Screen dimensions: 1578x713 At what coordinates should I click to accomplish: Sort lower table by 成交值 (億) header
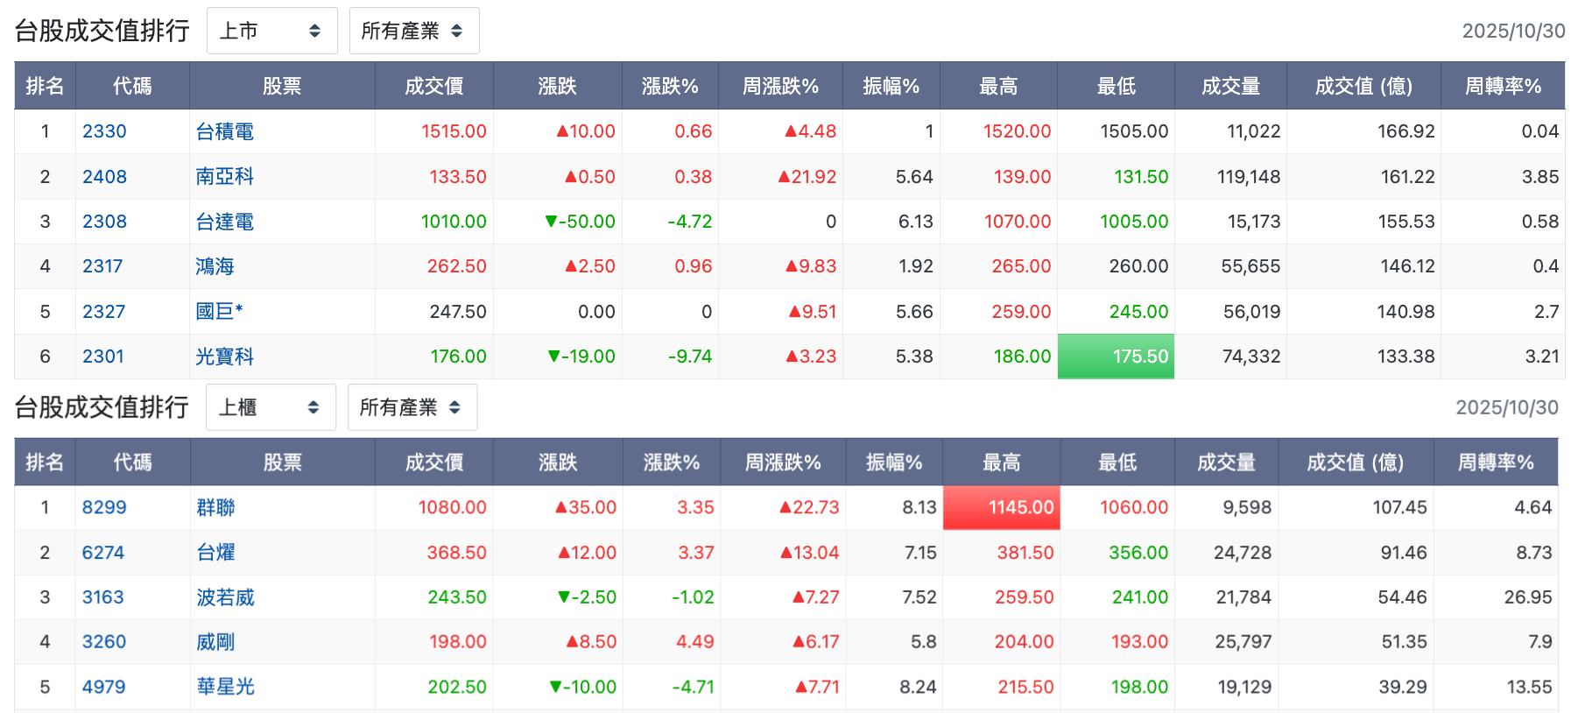1356,462
